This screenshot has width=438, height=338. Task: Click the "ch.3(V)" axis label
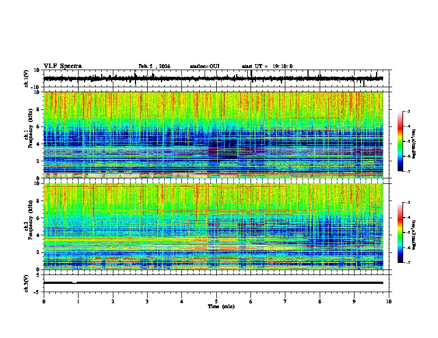coord(27,283)
